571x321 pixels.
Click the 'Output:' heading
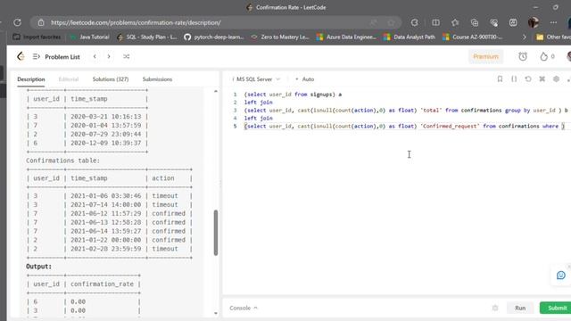coord(38,267)
